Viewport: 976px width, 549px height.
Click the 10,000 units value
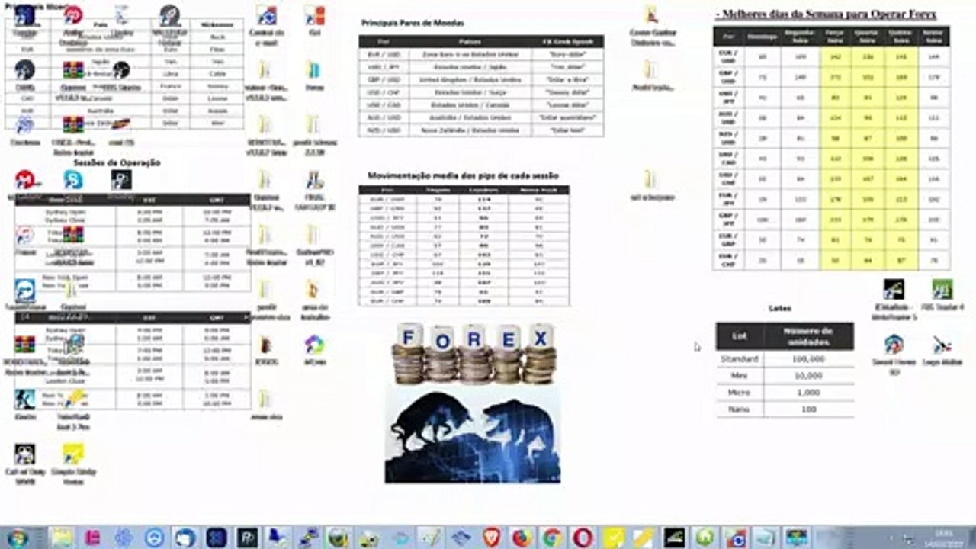[x=809, y=376]
